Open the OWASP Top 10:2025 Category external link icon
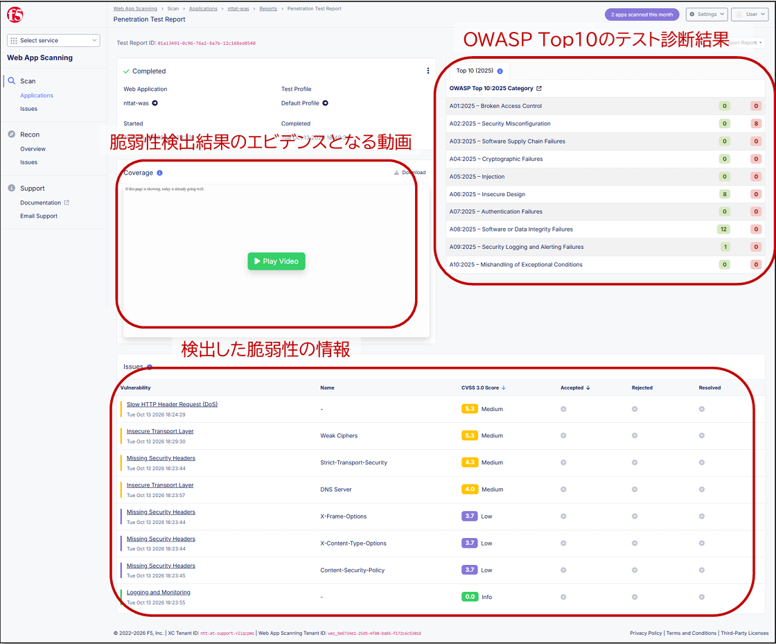This screenshot has width=776, height=644. pyautogui.click(x=539, y=88)
